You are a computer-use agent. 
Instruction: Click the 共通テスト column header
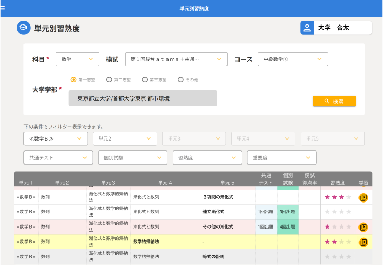(266, 179)
